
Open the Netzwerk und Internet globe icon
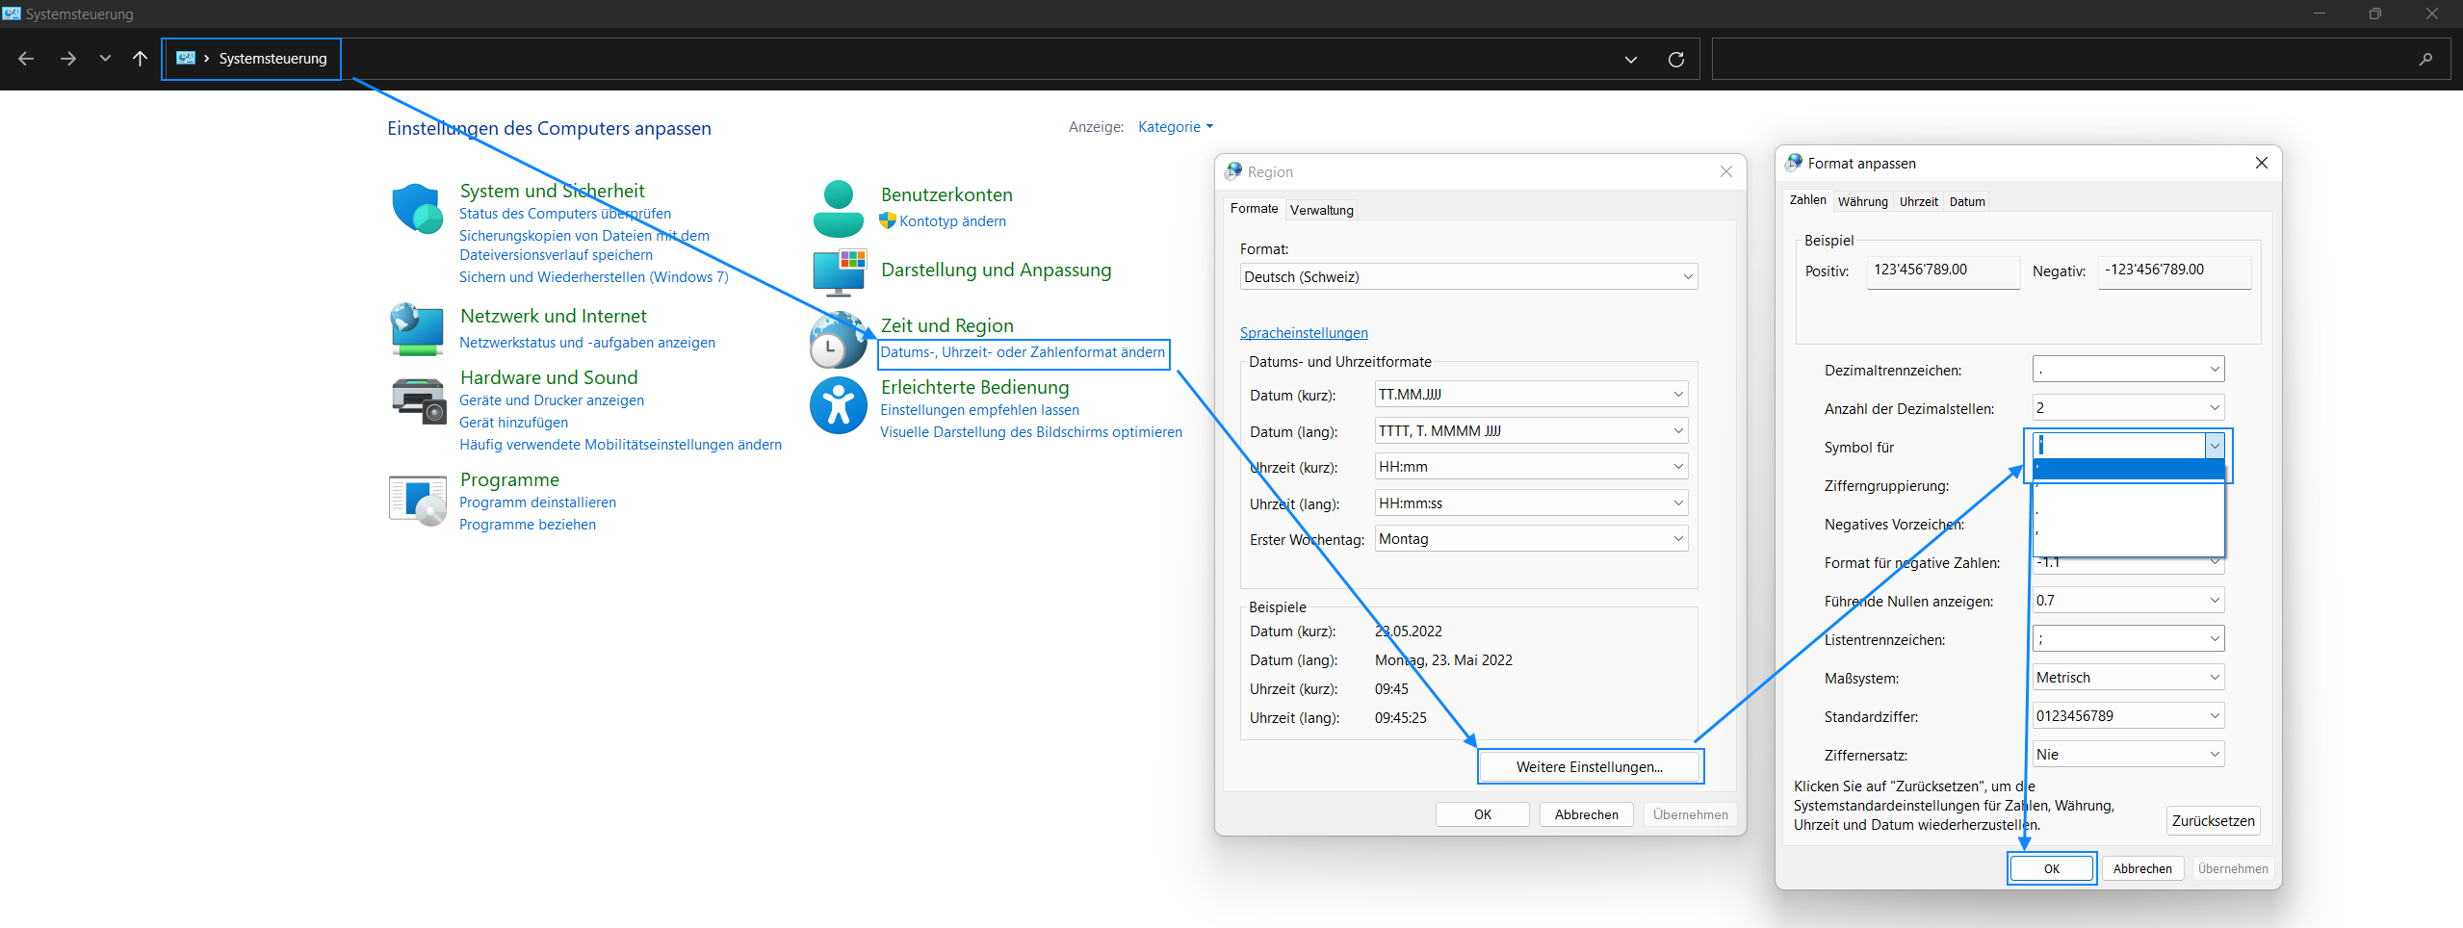(417, 329)
